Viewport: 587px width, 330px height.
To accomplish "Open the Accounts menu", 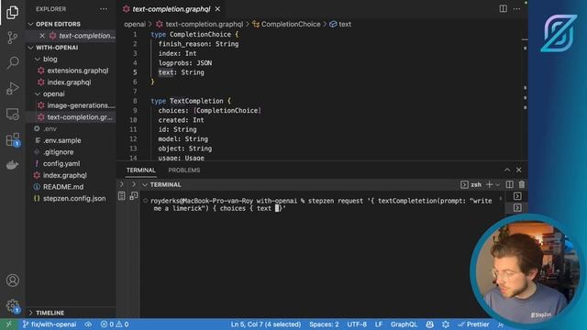I will (x=12, y=280).
